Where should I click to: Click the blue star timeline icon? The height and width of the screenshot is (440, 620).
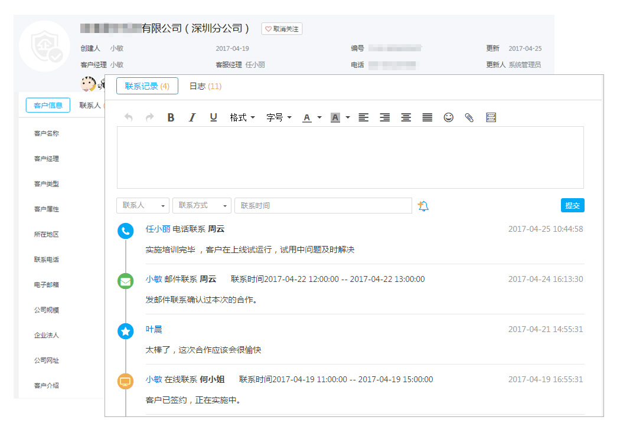coord(126,331)
